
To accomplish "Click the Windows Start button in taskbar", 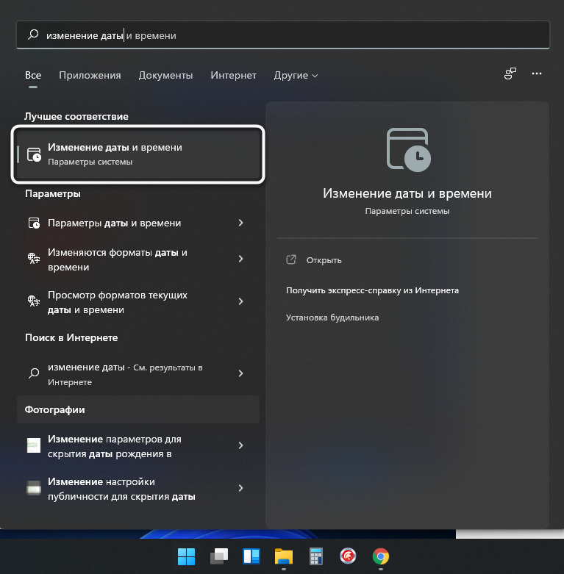I will (x=187, y=556).
